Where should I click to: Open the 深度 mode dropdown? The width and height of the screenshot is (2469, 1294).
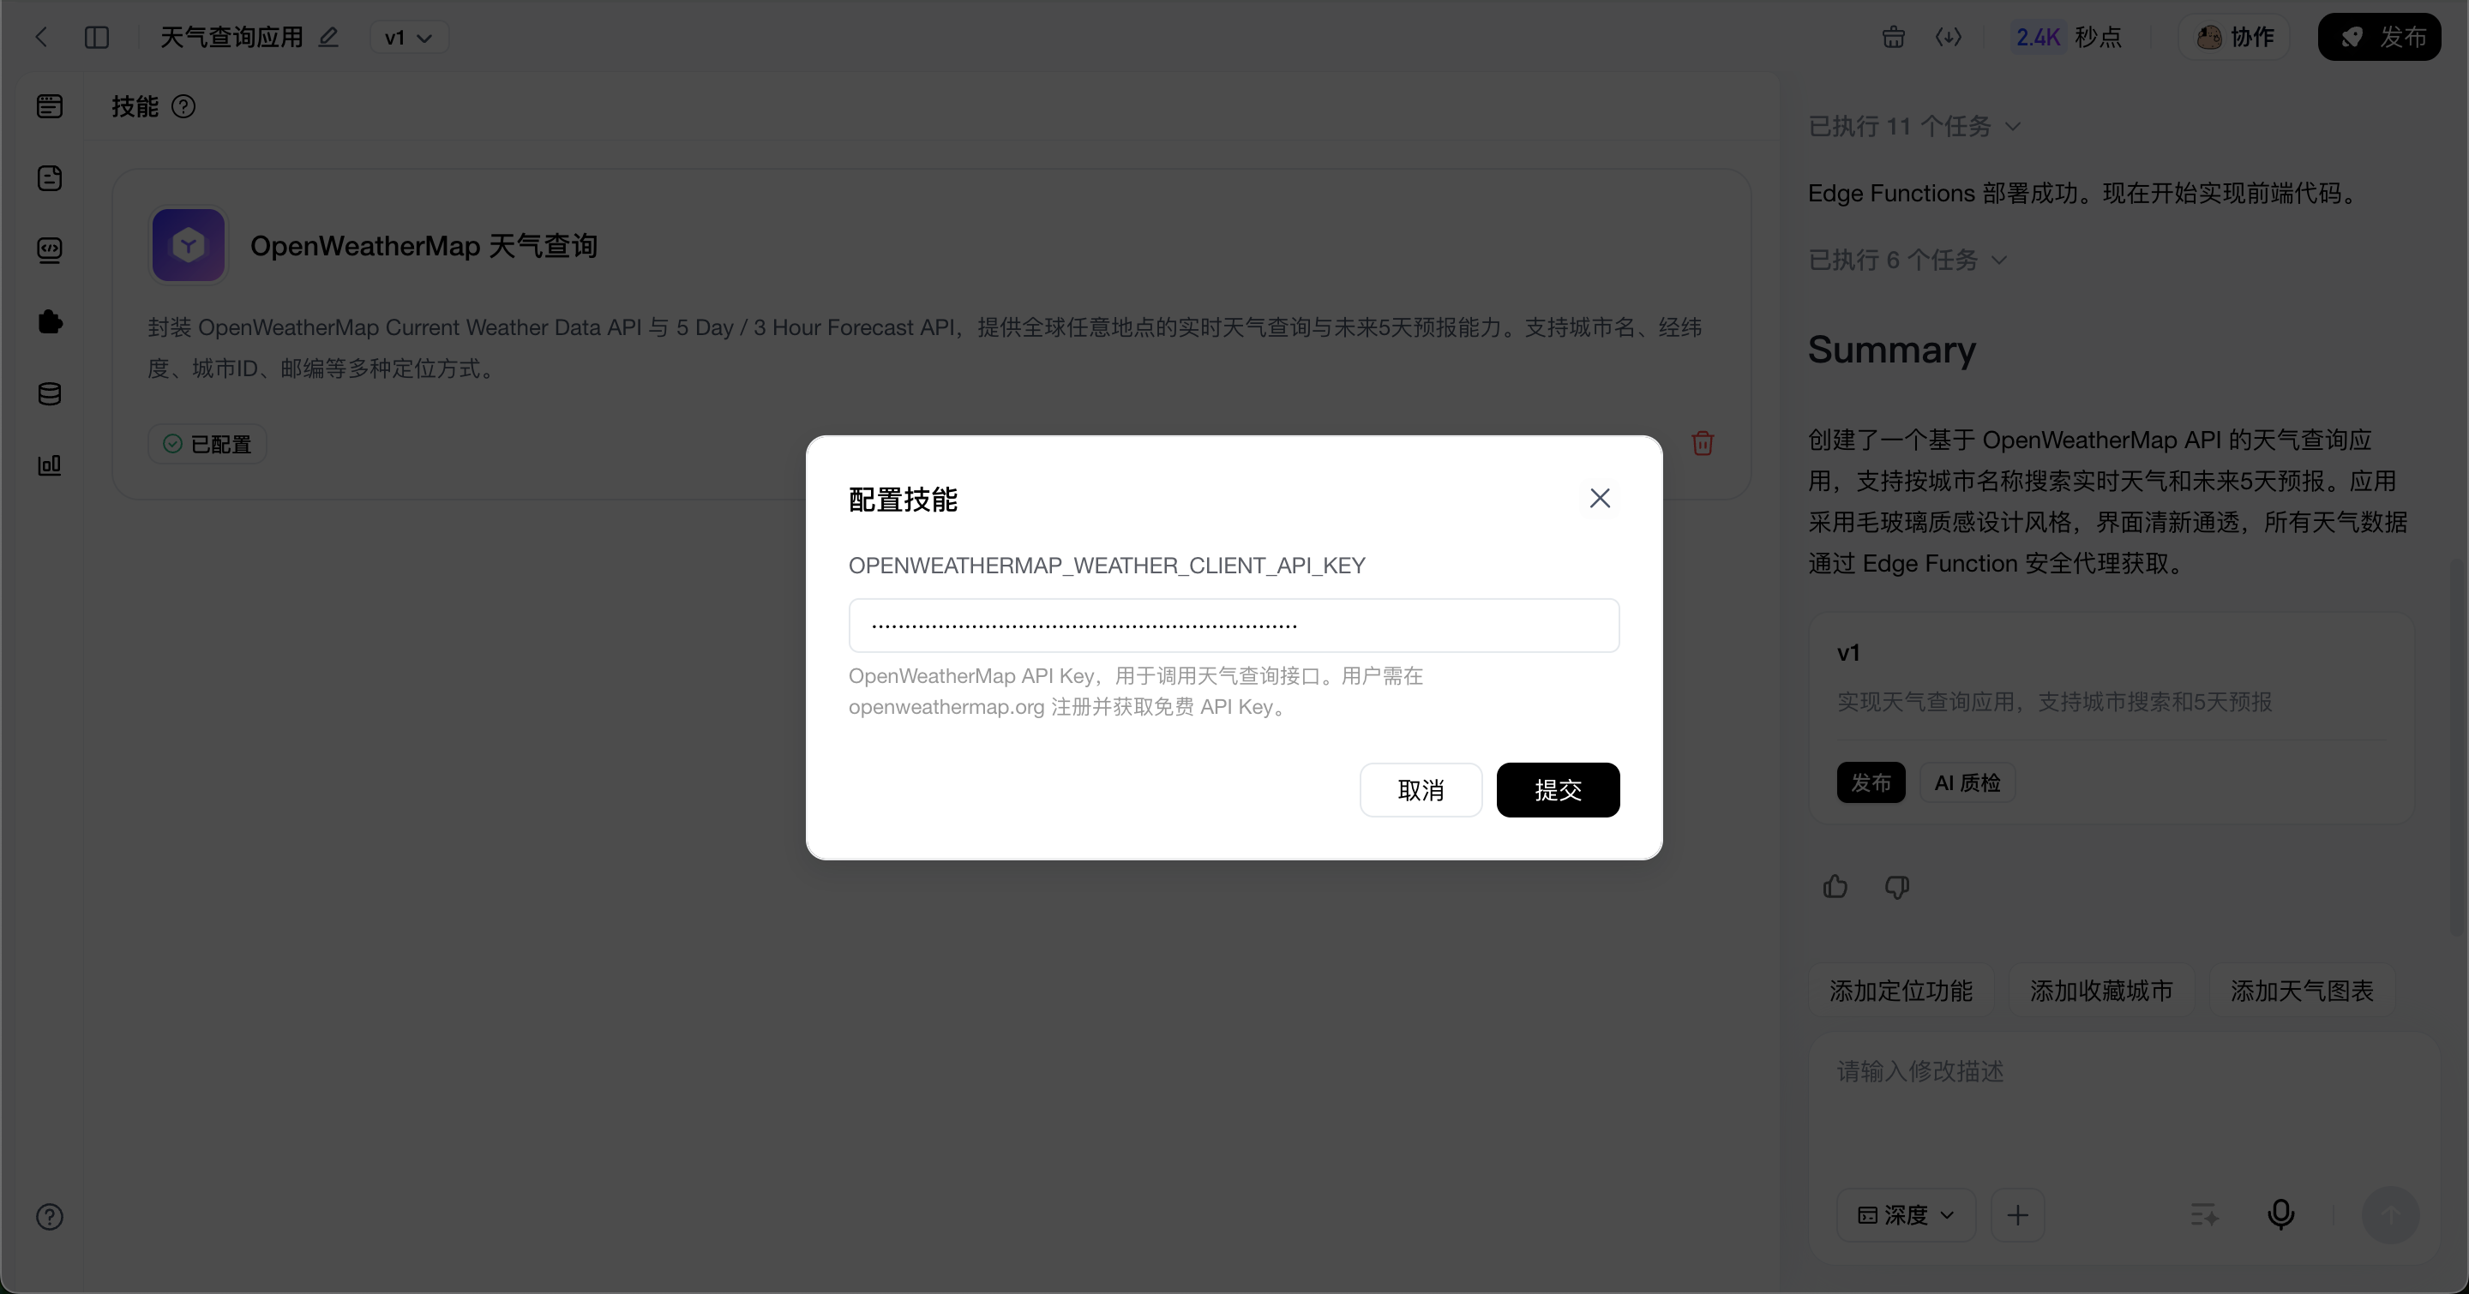point(1906,1215)
